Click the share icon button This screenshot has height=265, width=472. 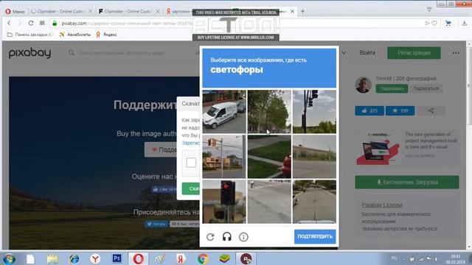click(431, 111)
